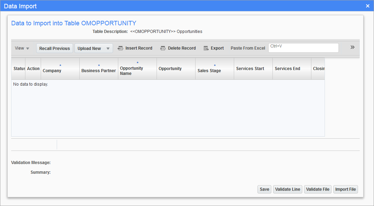Select the Opportunity Name column header
Viewport: 374px width, 206px height.
click(x=137, y=69)
